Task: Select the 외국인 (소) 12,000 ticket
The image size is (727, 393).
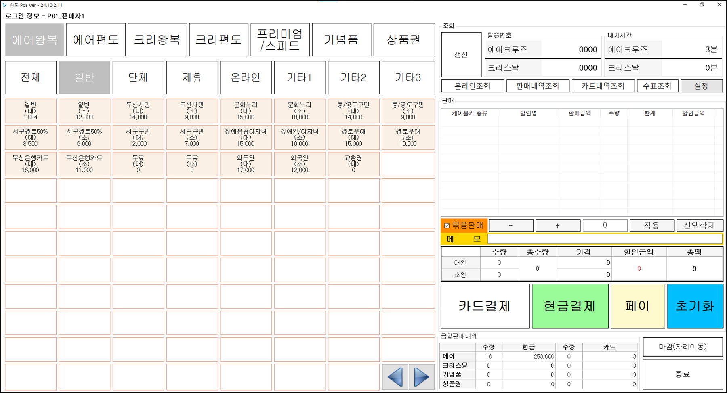Action: coord(299,164)
